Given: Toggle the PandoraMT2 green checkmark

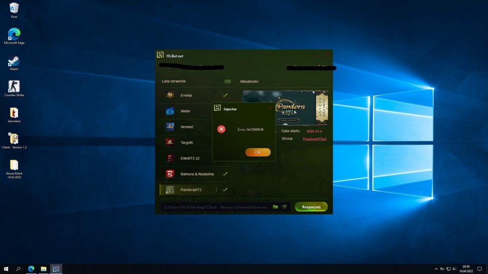Looking at the screenshot, I should coord(225,189).
